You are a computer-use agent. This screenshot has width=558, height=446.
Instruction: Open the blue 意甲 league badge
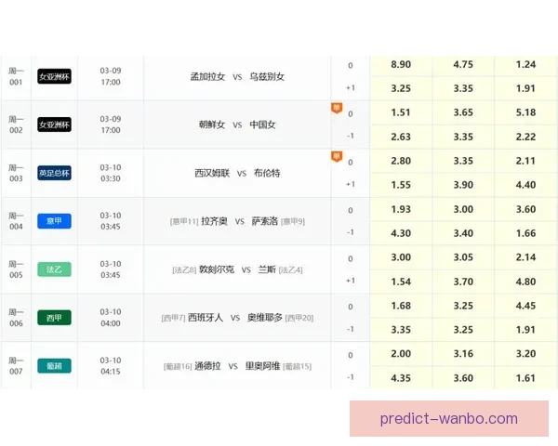tap(54, 221)
